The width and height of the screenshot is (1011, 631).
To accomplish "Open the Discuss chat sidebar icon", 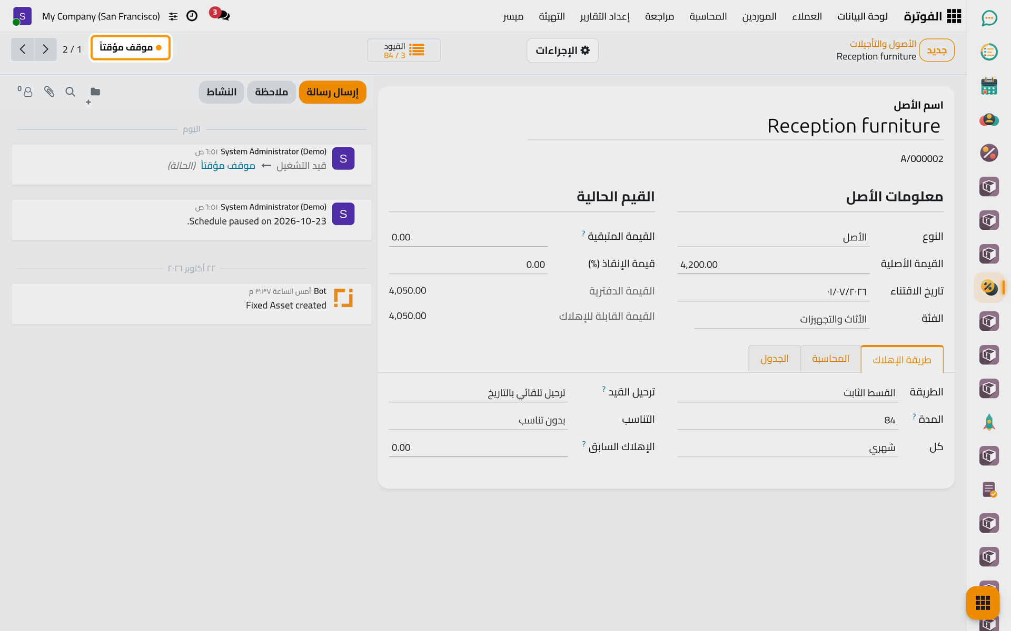I will click(989, 18).
